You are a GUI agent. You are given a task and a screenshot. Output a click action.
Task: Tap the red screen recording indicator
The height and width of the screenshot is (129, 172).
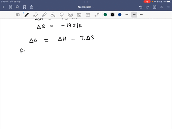pyautogui.click(x=147, y=1)
